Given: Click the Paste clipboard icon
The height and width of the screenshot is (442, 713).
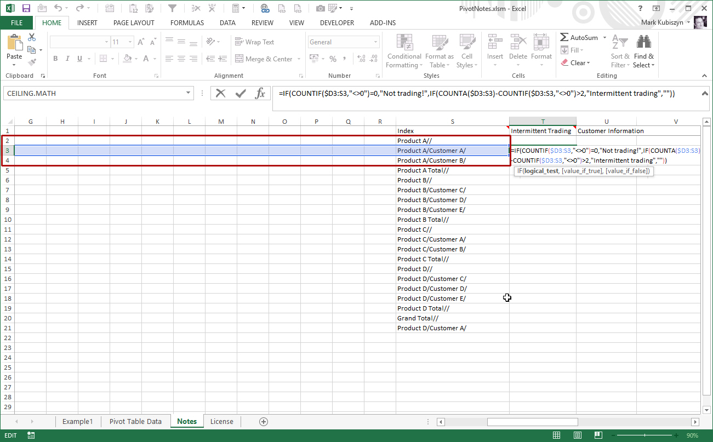Looking at the screenshot, I should point(14,43).
